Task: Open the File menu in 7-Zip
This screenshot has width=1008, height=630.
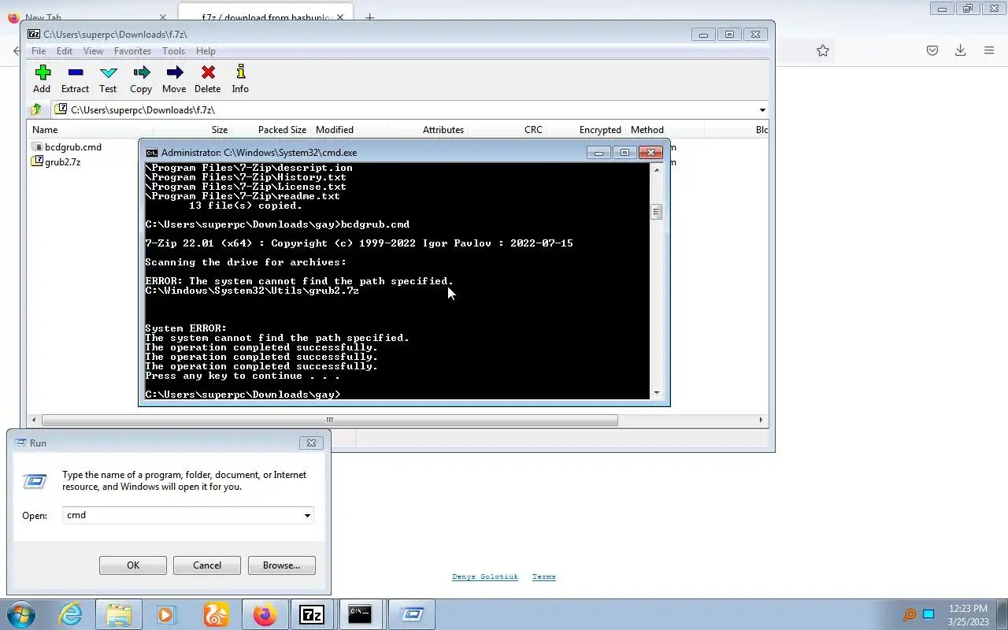Action: tap(38, 51)
